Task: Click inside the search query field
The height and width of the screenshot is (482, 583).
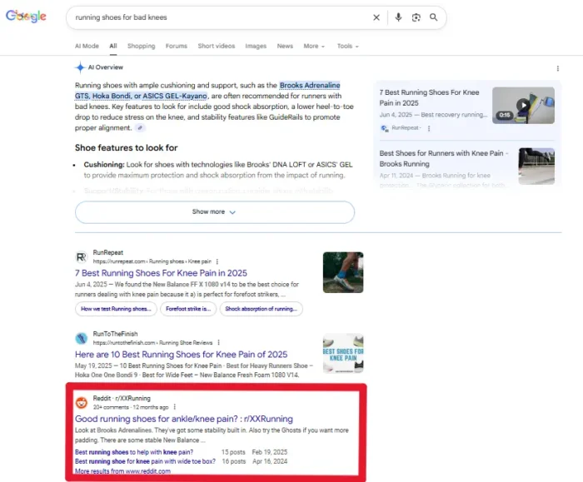Action: (219, 17)
